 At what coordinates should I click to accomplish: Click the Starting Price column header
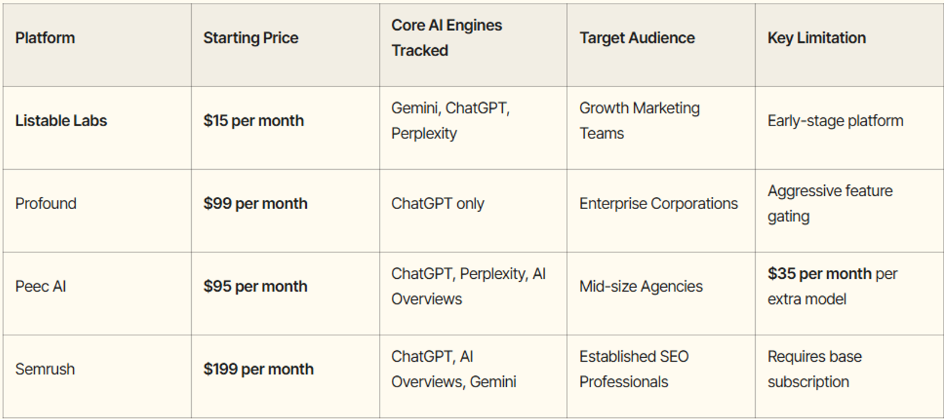pos(251,38)
